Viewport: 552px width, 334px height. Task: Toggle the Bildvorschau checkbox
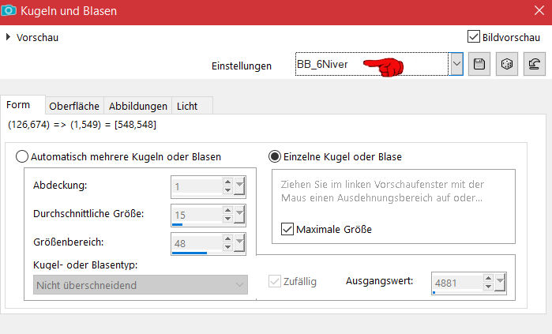pos(474,36)
